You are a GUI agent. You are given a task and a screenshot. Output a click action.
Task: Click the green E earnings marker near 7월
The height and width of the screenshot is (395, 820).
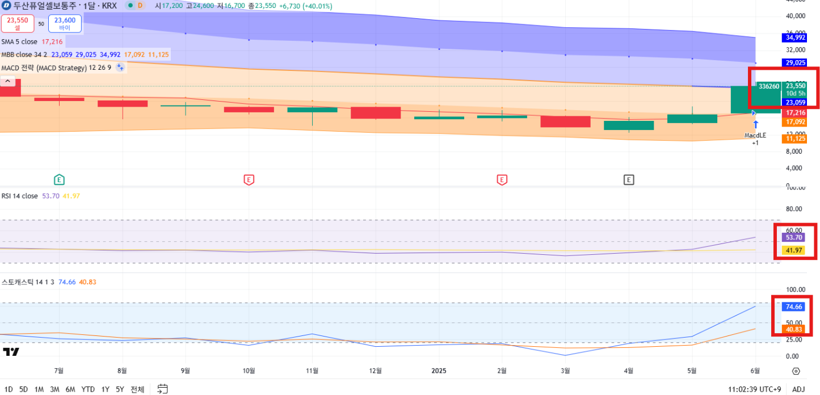pyautogui.click(x=59, y=180)
